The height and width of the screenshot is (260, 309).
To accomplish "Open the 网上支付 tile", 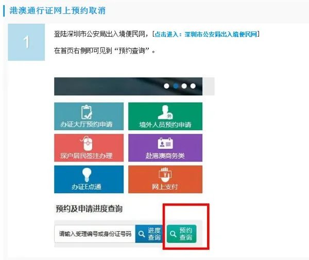I will point(165,179).
